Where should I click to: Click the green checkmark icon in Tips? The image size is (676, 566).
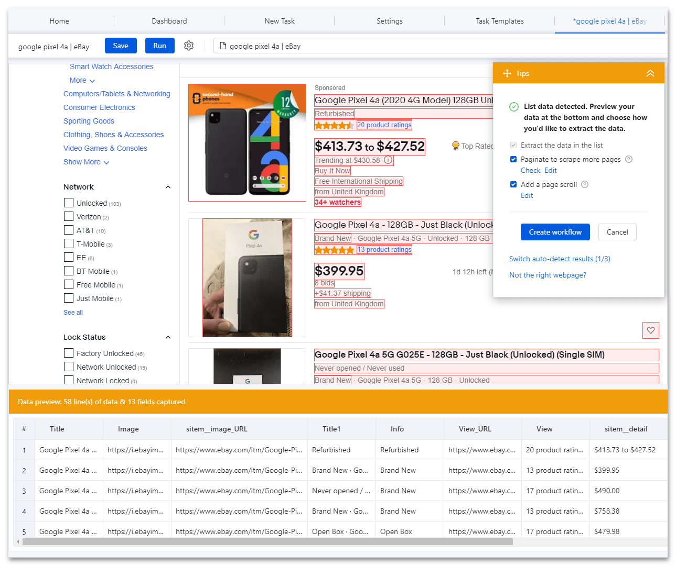(x=514, y=107)
